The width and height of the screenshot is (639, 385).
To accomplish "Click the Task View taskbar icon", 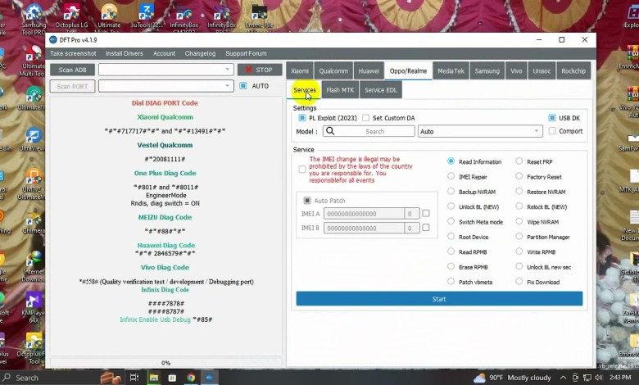I will (x=134, y=378).
